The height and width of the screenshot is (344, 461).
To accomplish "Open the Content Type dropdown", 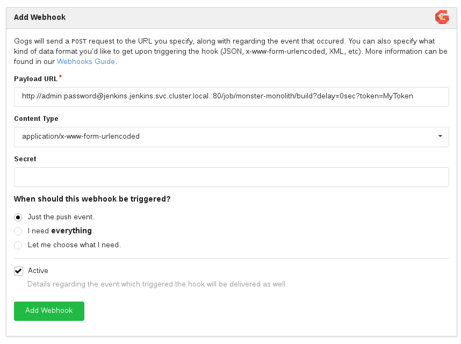I will point(231,137).
